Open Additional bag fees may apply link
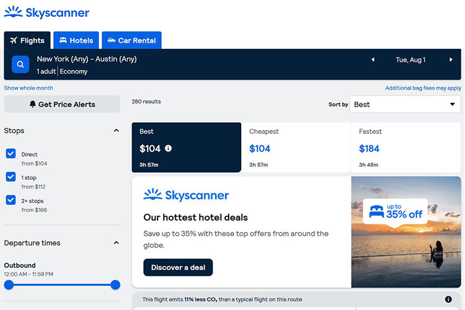The width and height of the screenshot is (465, 310). click(x=423, y=88)
